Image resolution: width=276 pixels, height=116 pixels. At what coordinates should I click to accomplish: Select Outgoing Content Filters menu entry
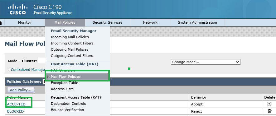click(x=72, y=56)
